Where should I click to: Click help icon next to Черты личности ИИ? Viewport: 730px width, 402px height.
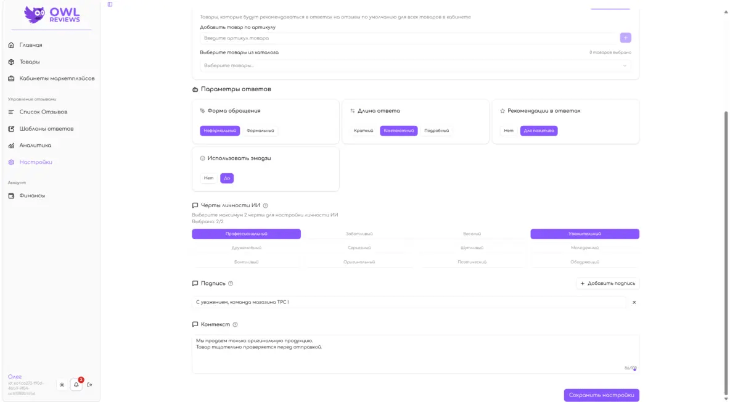[265, 206]
